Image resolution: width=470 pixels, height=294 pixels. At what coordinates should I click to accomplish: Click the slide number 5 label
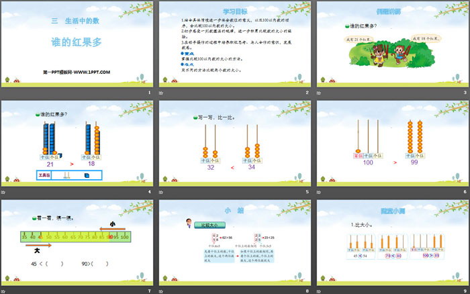(307, 192)
